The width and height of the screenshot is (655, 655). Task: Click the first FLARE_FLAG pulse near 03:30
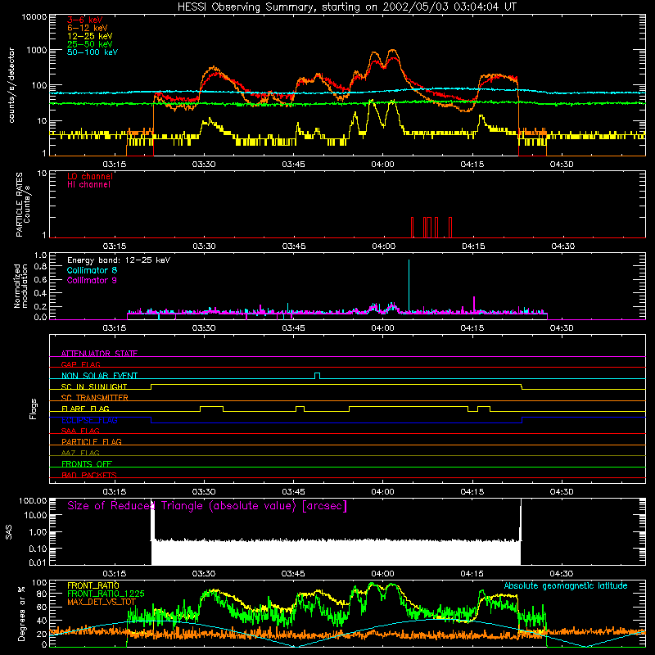(x=211, y=408)
